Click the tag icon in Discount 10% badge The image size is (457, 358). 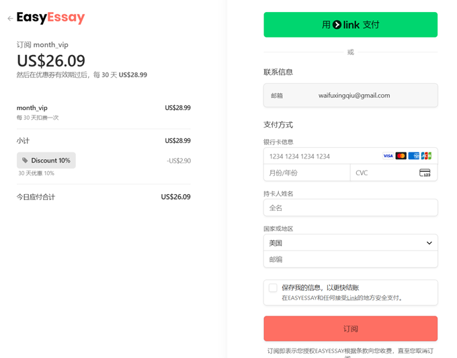pos(26,161)
